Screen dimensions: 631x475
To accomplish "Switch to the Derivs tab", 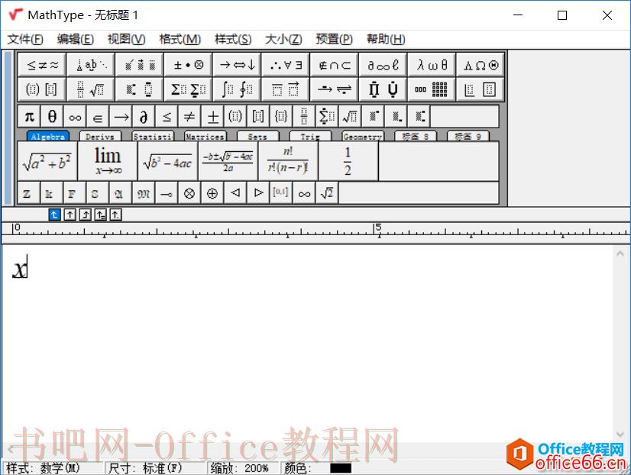I will pyautogui.click(x=100, y=137).
